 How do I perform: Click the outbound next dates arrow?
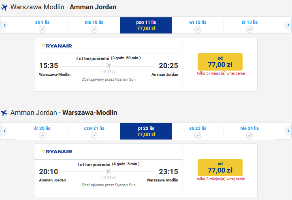coord(288,25)
